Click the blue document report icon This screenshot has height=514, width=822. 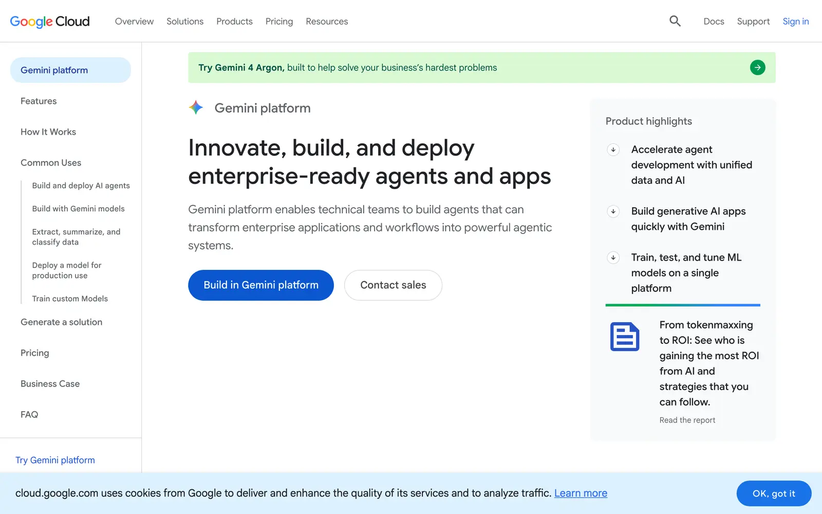[625, 337]
